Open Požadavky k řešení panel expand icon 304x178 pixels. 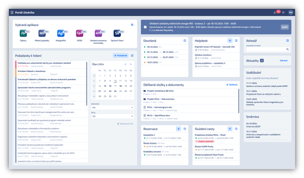click(x=132, y=55)
